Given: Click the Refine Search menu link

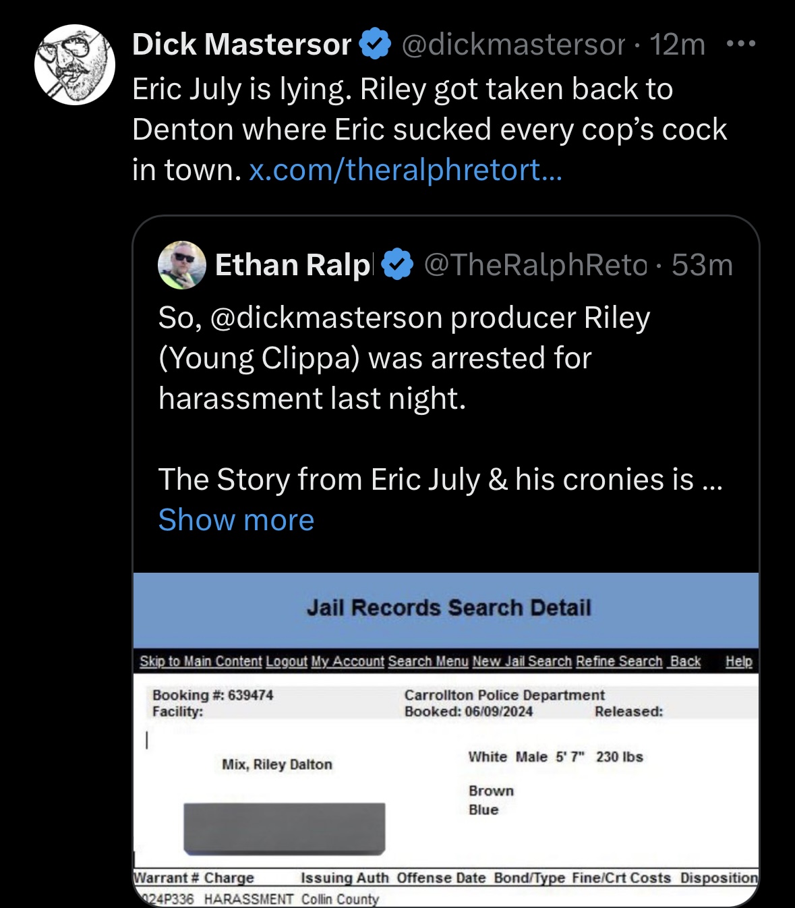Looking at the screenshot, I should tap(619, 662).
